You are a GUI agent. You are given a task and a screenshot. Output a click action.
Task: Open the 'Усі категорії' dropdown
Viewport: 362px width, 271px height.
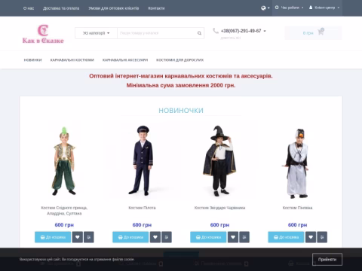point(96,33)
